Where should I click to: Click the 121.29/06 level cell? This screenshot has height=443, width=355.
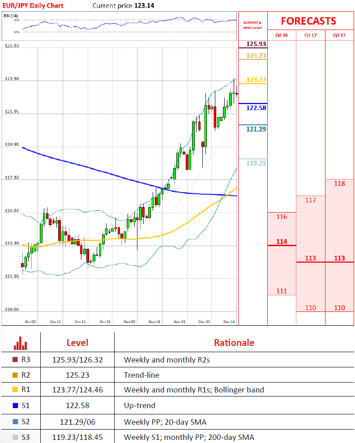tap(77, 422)
